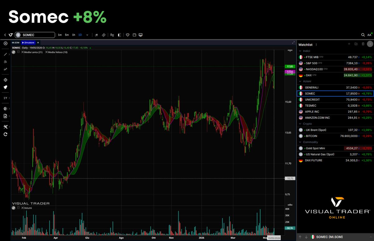Toggle the price pane visibility circle icon
374x241 pixels.
pyautogui.click(x=14, y=52)
